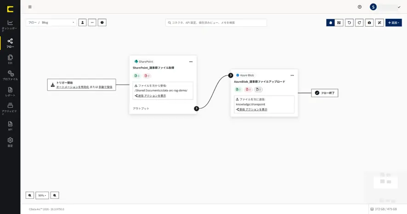Open Azure Blob connector ellipsis menu

tap(292, 75)
